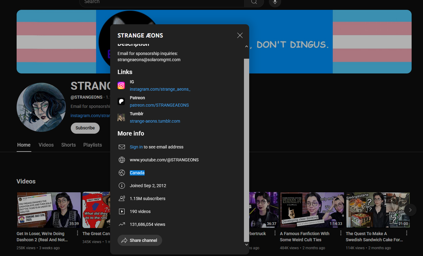Click the microphone voice search icon

(x=275, y=2)
